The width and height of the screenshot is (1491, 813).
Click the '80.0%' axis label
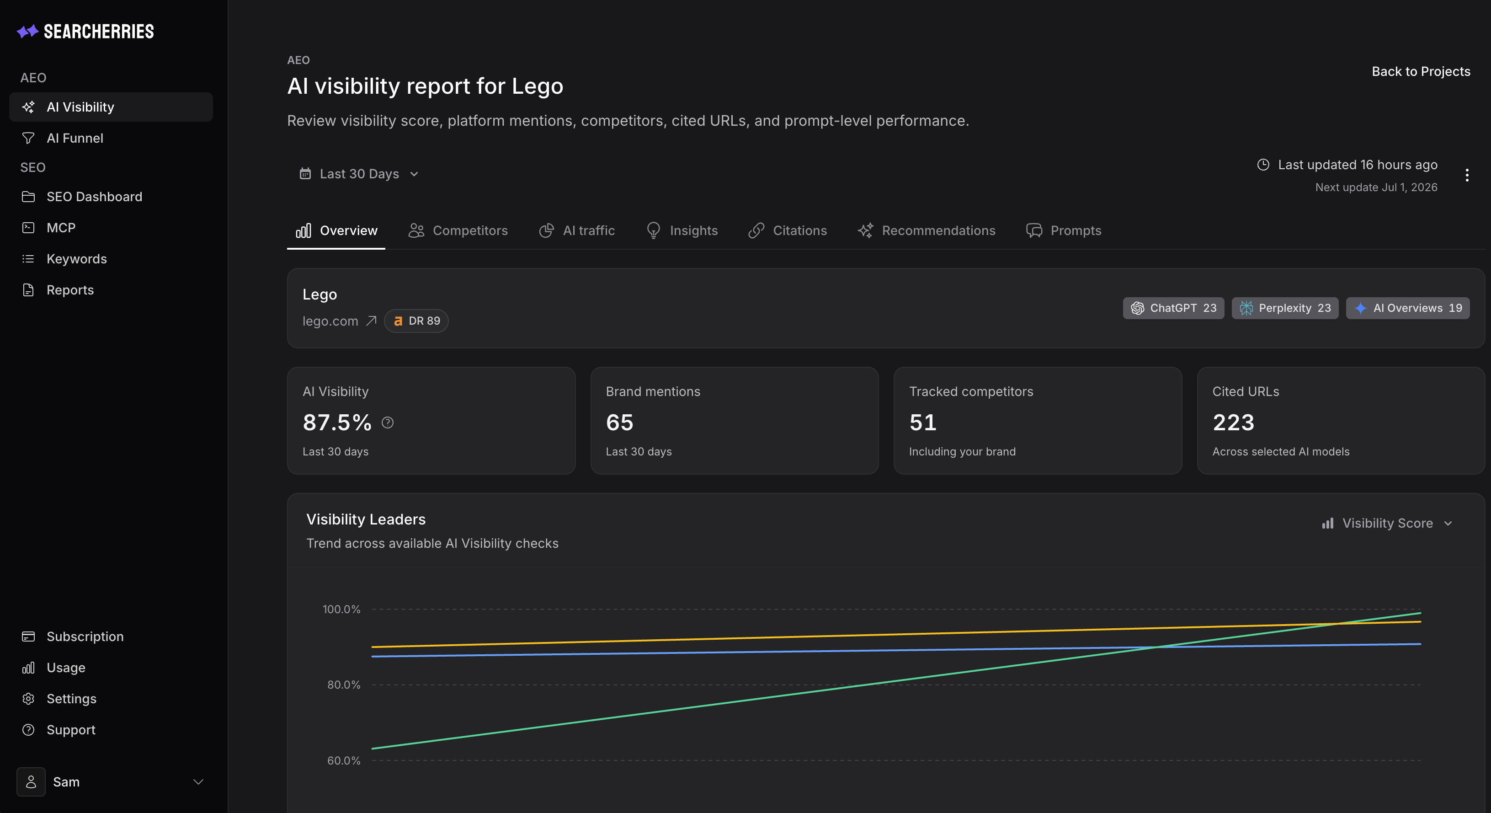click(x=344, y=685)
